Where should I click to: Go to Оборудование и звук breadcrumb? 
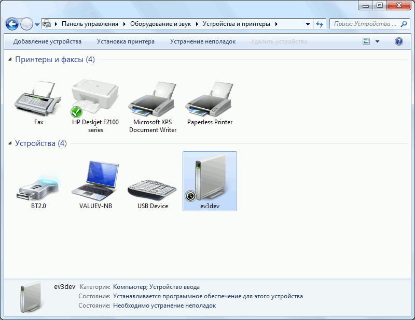pos(160,24)
